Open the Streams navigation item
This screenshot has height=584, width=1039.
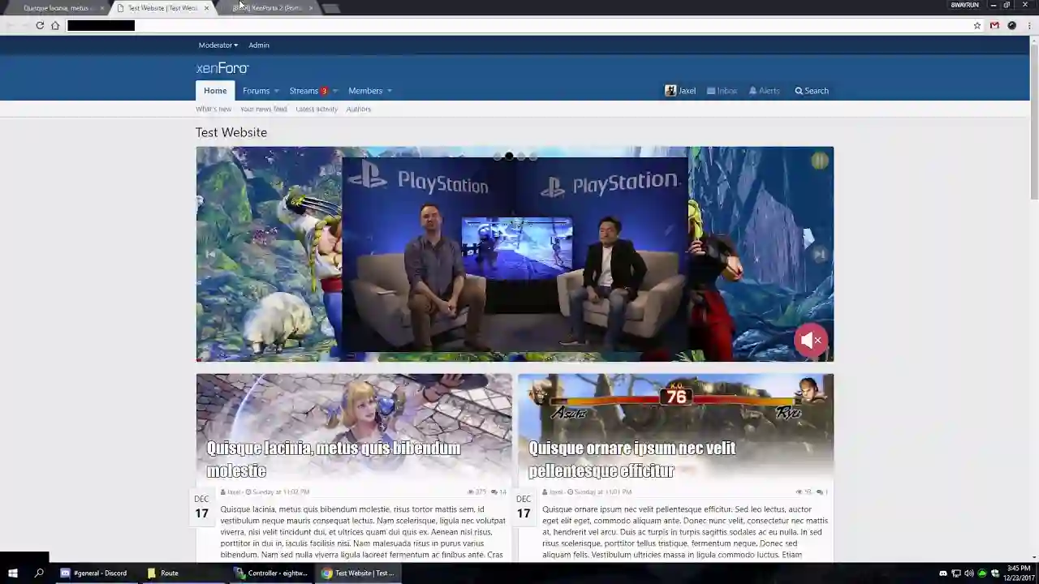(x=304, y=91)
